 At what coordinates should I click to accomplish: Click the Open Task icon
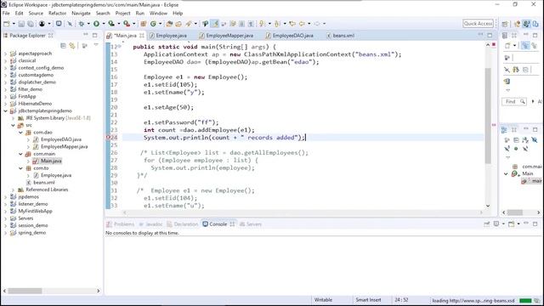coord(178,24)
